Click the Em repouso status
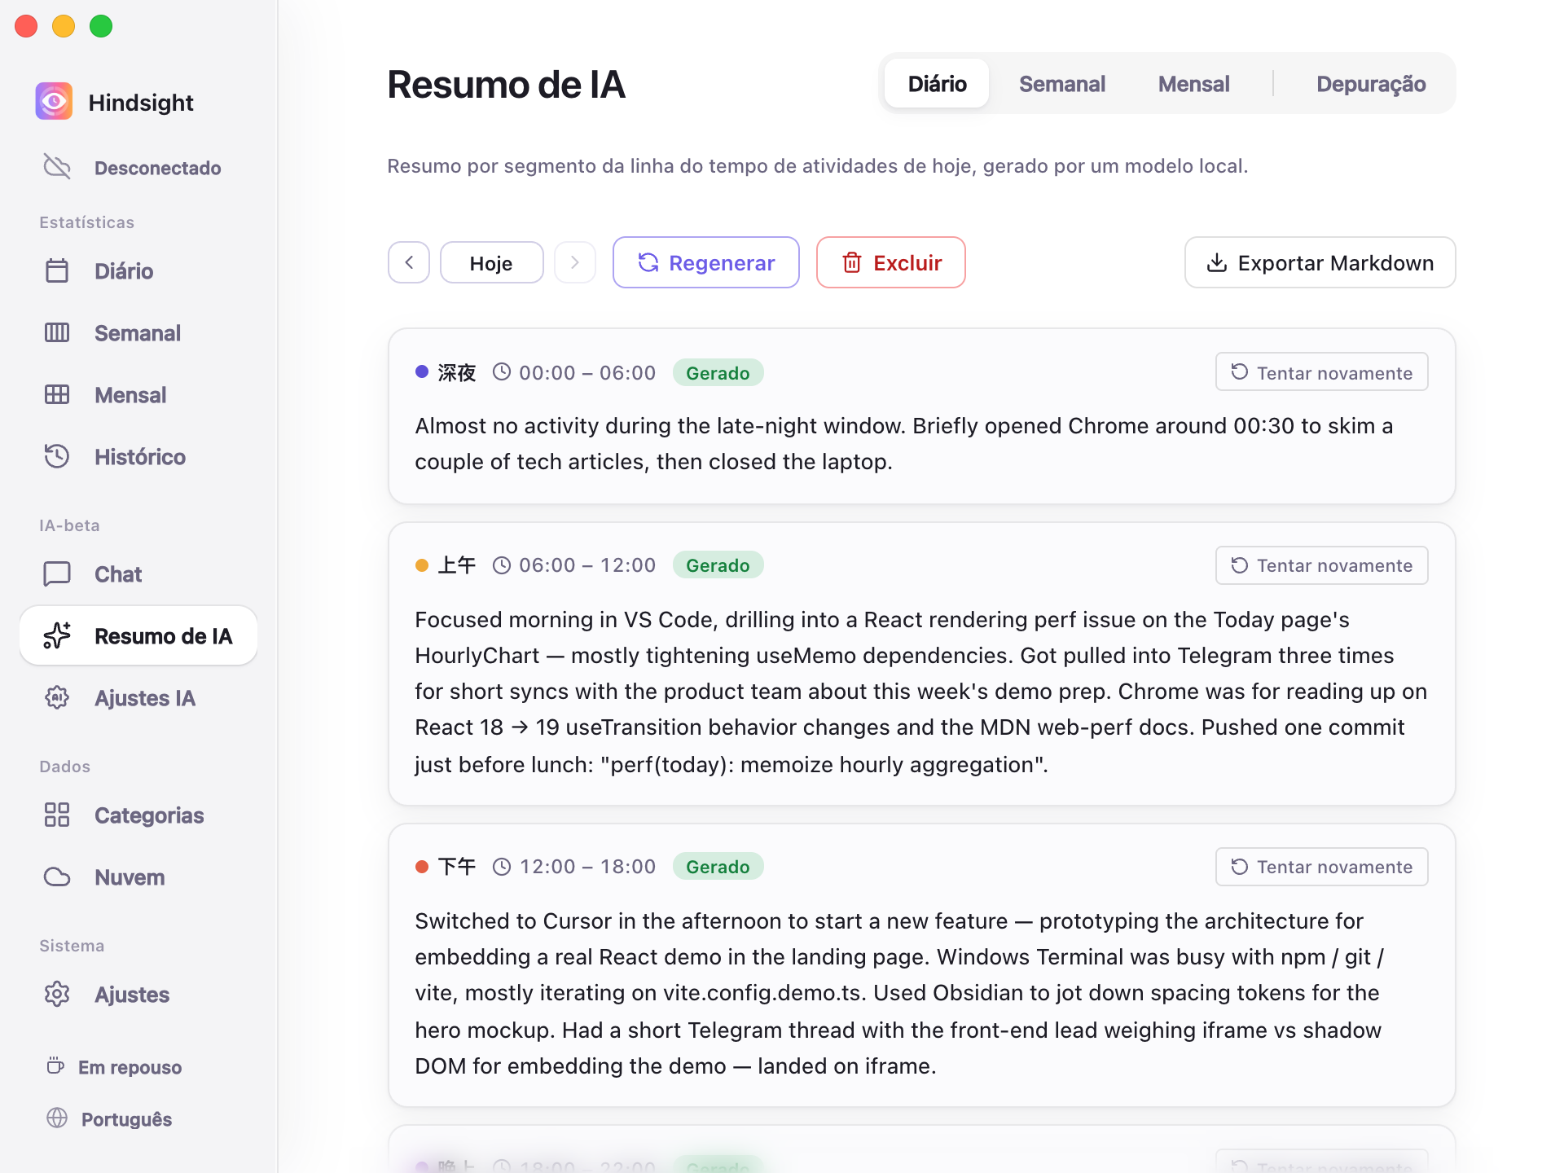This screenshot has height=1173, width=1564. [114, 1067]
